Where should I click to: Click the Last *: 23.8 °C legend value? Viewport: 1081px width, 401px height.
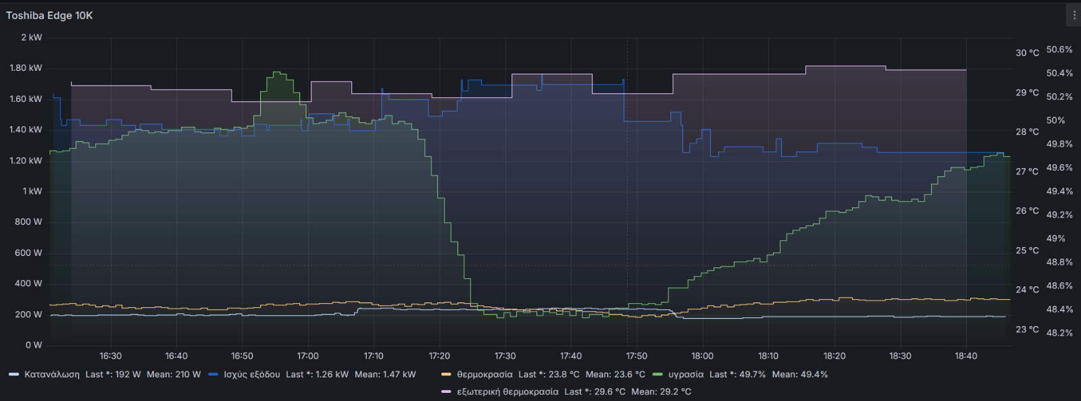tap(549, 374)
